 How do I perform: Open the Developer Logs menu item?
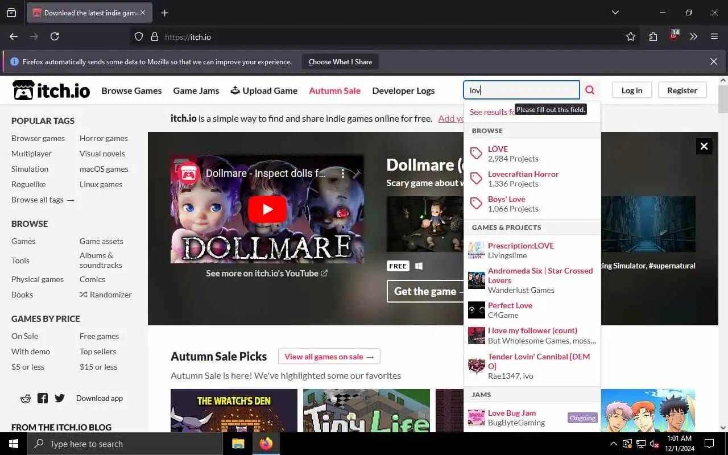(x=403, y=90)
